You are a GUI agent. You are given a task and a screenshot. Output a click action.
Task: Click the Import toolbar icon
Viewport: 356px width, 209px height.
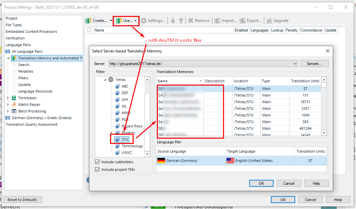218,20
